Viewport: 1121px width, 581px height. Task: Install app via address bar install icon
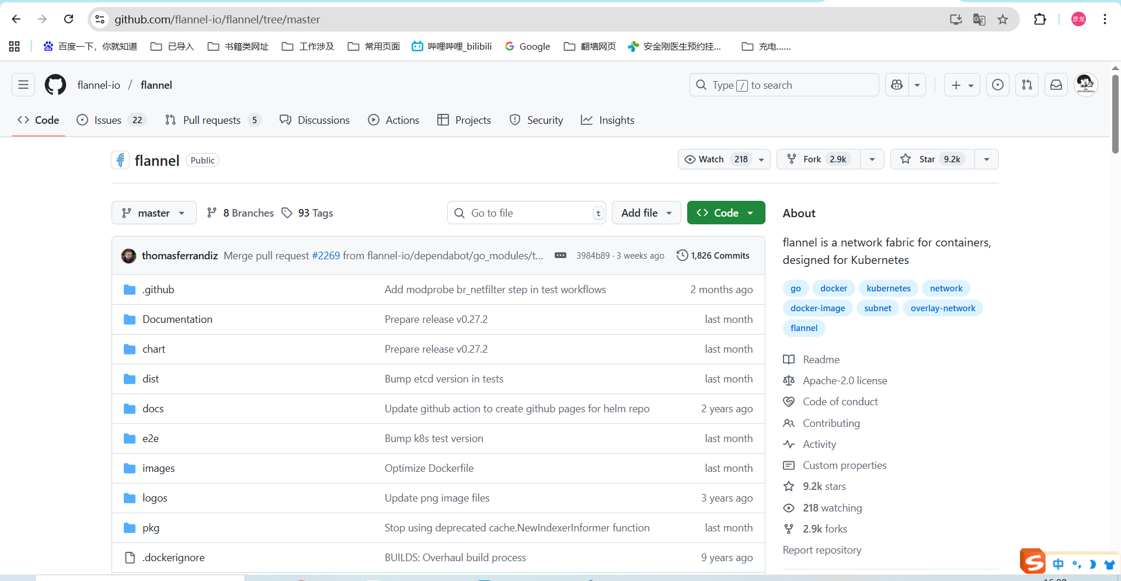[x=956, y=19]
